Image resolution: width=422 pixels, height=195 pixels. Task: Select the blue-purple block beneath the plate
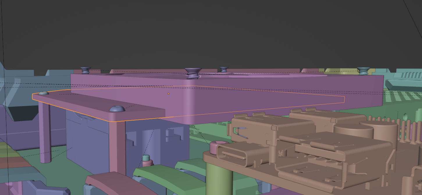pyautogui.click(x=87, y=140)
